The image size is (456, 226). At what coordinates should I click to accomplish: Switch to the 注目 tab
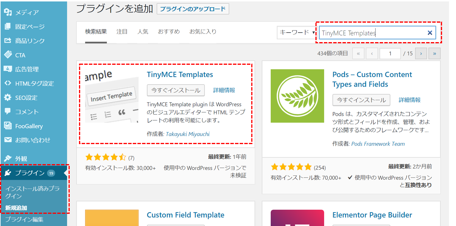[x=122, y=32]
